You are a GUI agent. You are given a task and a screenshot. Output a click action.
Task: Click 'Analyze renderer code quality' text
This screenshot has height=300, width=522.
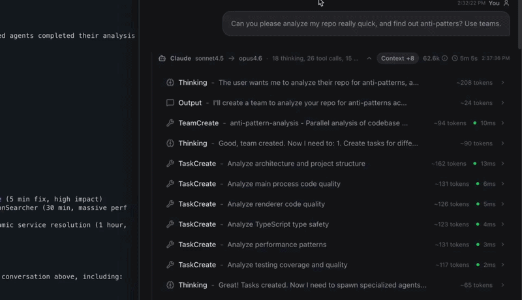coord(276,204)
